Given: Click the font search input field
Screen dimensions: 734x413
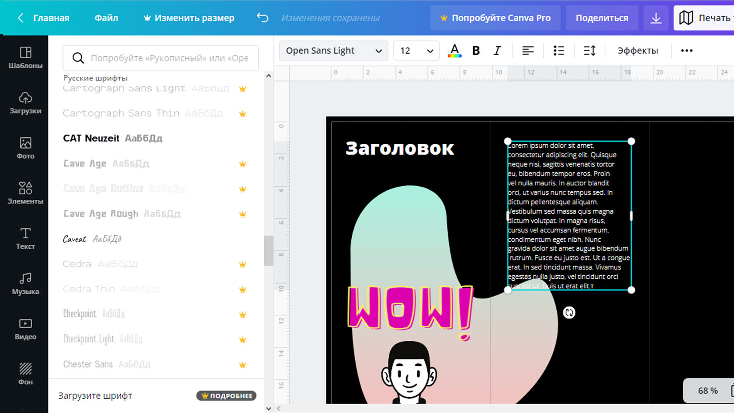Looking at the screenshot, I should pyautogui.click(x=161, y=58).
